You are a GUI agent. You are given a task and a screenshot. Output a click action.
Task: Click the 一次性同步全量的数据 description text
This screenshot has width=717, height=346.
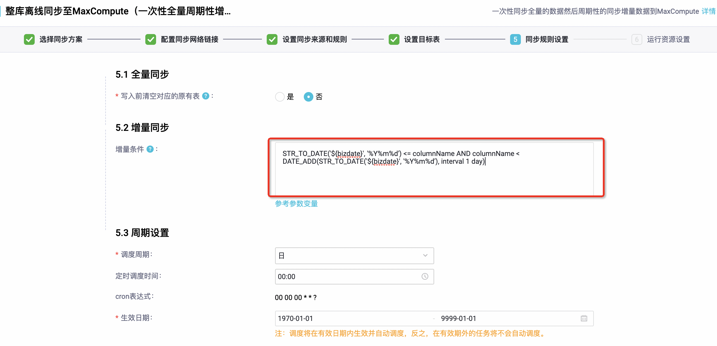(595, 11)
